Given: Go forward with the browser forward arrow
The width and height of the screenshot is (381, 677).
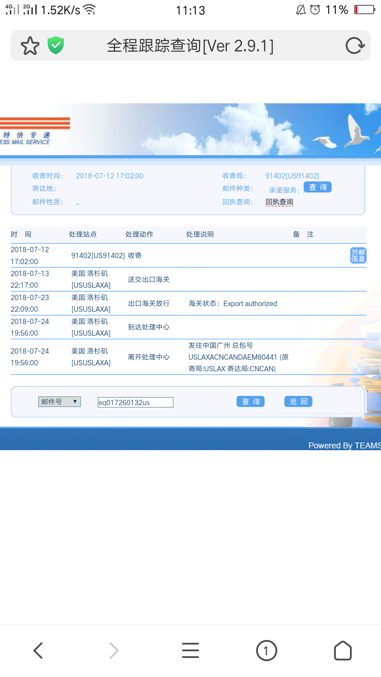Looking at the screenshot, I should [114, 651].
